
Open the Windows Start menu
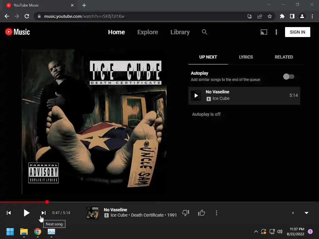[x=10, y=232]
